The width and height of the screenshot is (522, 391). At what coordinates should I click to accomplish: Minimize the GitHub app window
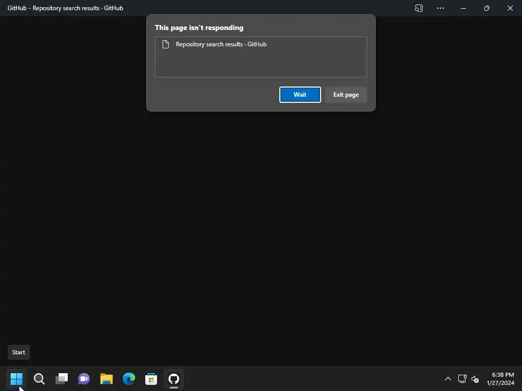pos(463,8)
